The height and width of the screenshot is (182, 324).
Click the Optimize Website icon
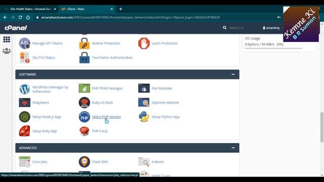[144, 103]
